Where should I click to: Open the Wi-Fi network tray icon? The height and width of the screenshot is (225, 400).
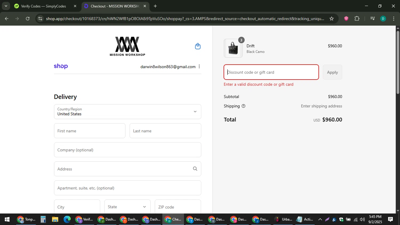355,219
